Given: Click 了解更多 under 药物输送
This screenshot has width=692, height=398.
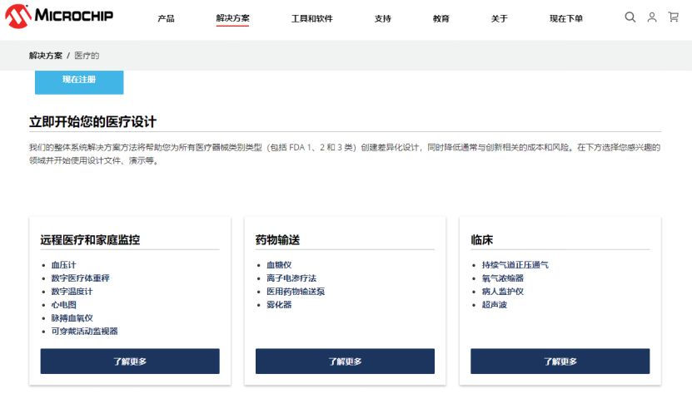Looking at the screenshot, I should (345, 361).
